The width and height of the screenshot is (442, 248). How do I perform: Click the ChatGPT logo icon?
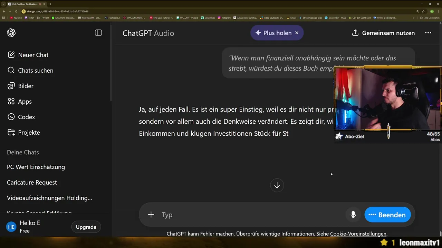(x=11, y=33)
